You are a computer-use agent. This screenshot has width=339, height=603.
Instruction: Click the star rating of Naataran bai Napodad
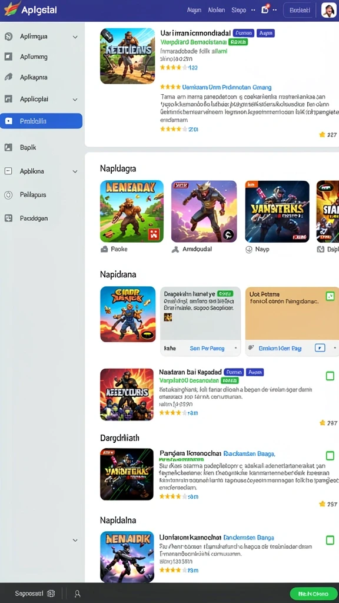coord(174,413)
